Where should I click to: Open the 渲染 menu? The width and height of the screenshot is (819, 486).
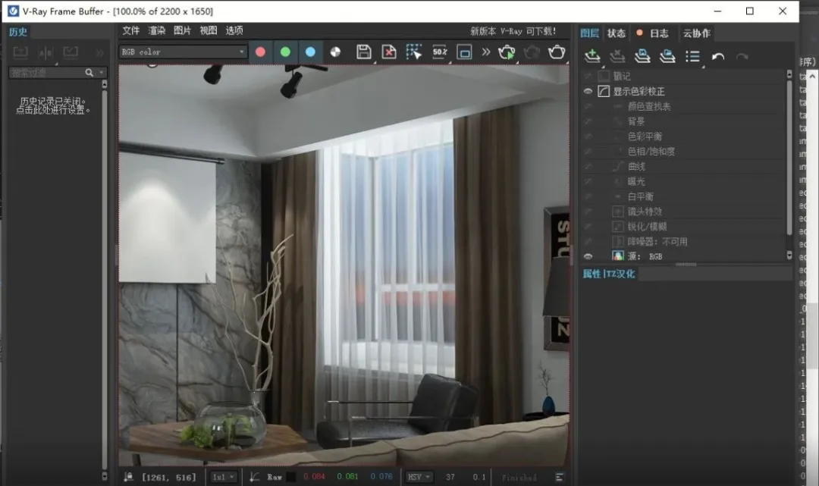tap(157, 30)
